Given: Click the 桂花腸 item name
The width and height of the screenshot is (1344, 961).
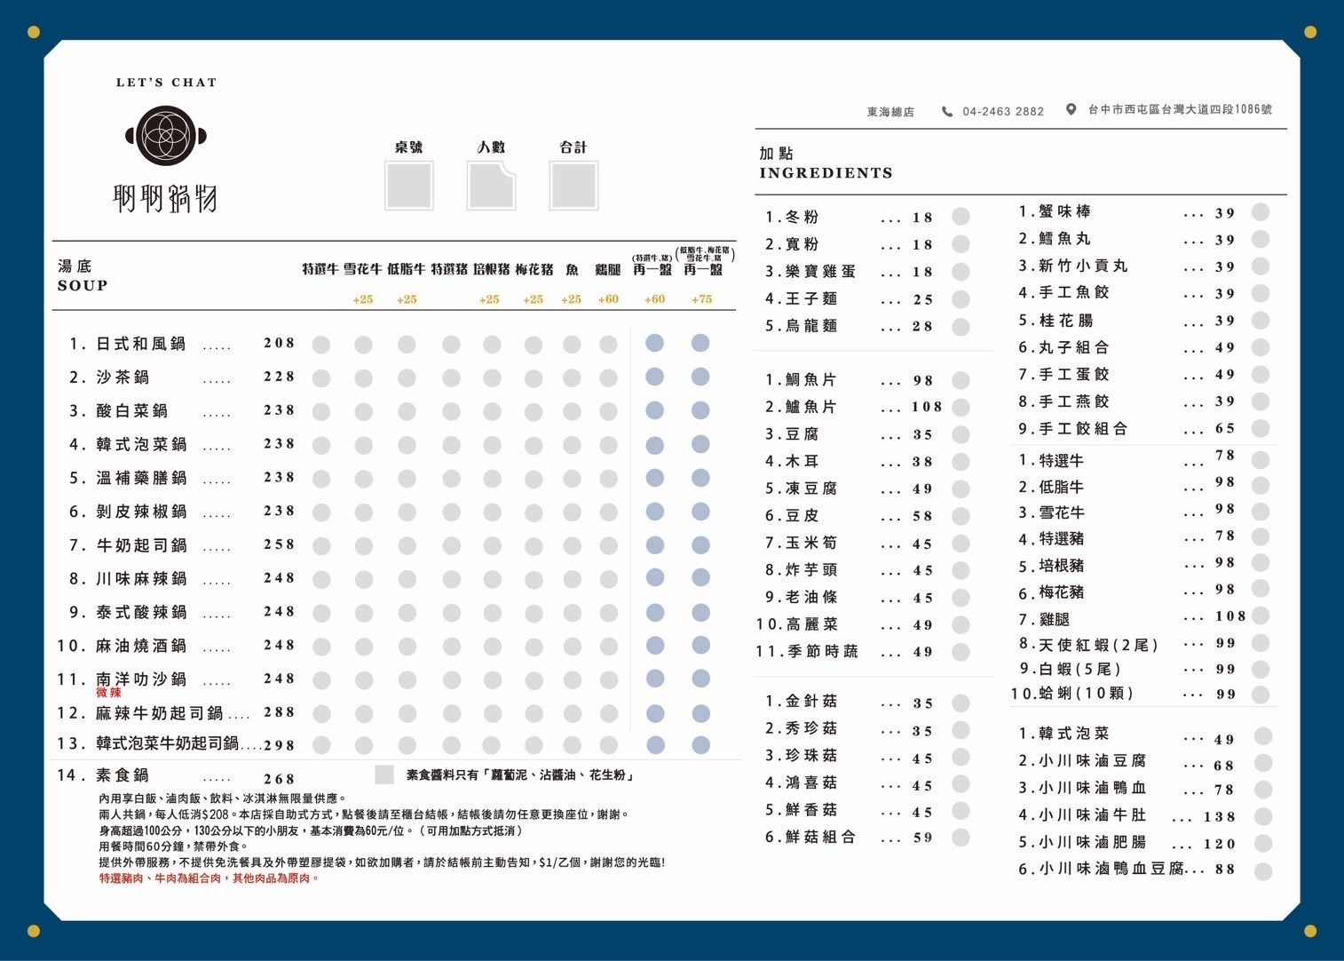Looking at the screenshot, I should (1066, 321).
